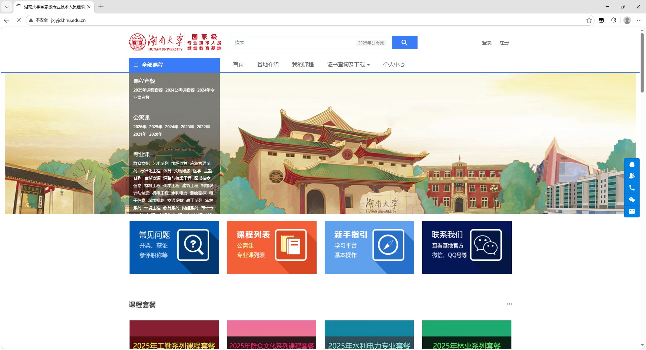This screenshot has height=350, width=646.
Task: Open the 2025年课程套餐 sidebar link
Action: pyautogui.click(x=148, y=90)
